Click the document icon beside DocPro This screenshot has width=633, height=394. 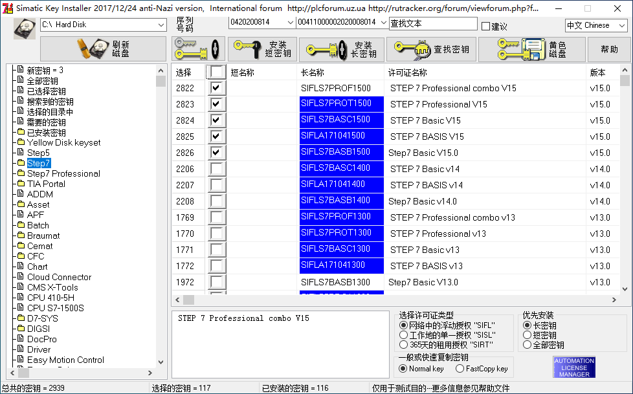pyautogui.click(x=21, y=339)
